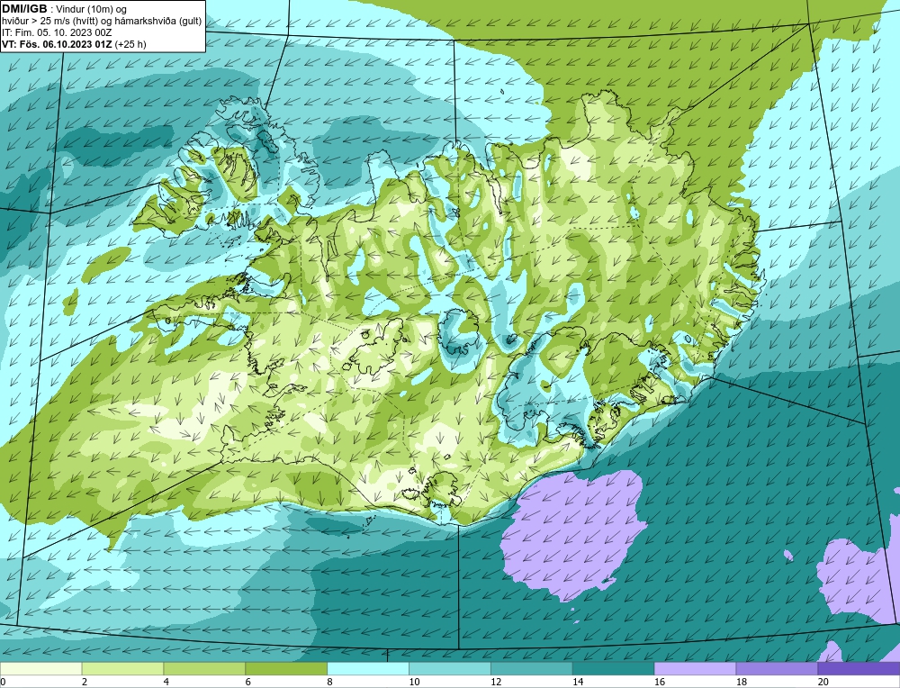Screen dimensions: 900x688
Task: Select the legend scale label "16"
Action: (660, 682)
